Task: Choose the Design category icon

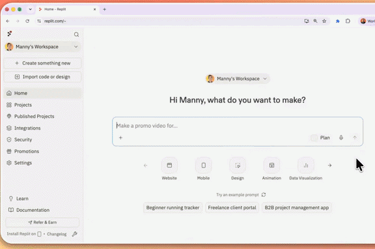Action: tap(238, 166)
